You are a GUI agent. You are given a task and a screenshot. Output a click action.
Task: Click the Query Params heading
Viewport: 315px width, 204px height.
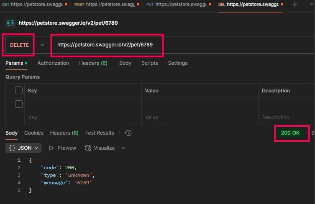pos(23,77)
